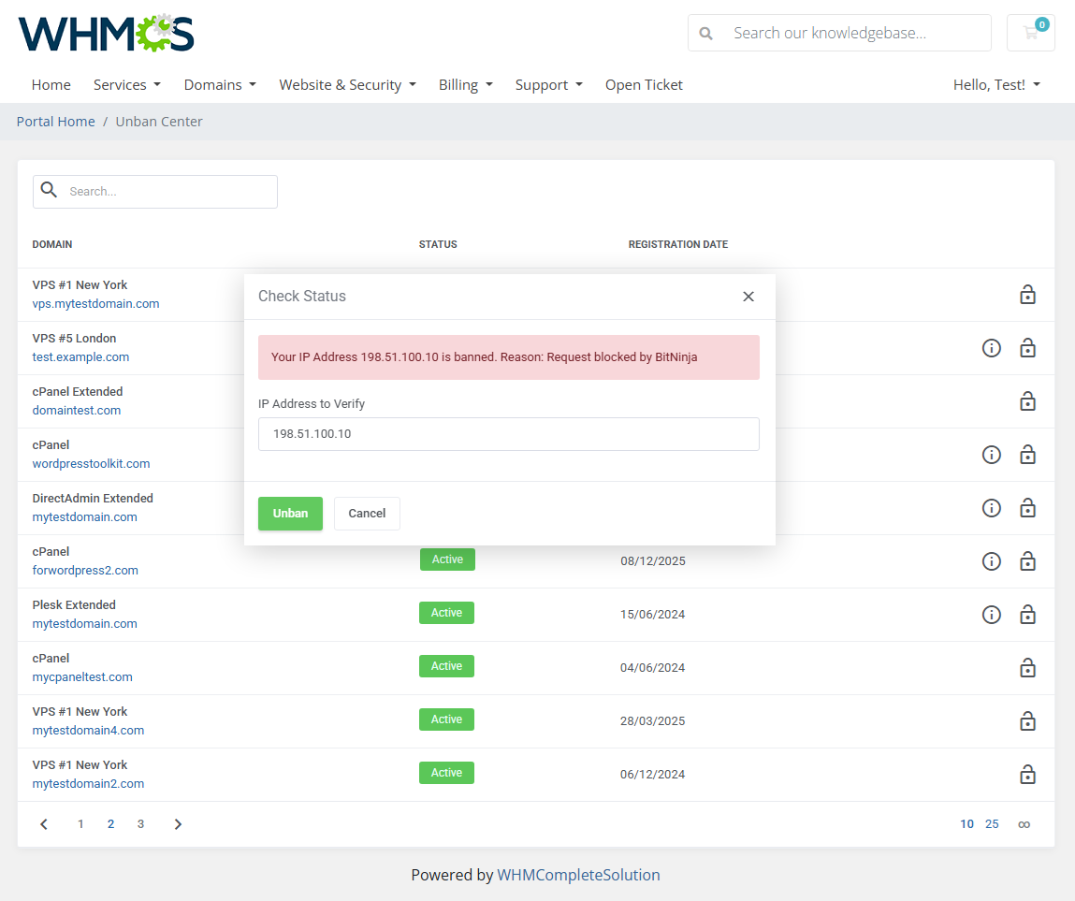Set page size to 25 entries

(x=992, y=823)
